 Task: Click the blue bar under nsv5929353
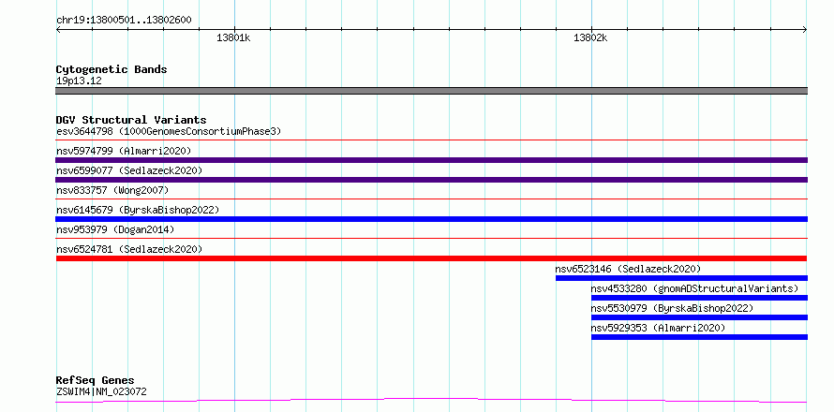point(699,337)
